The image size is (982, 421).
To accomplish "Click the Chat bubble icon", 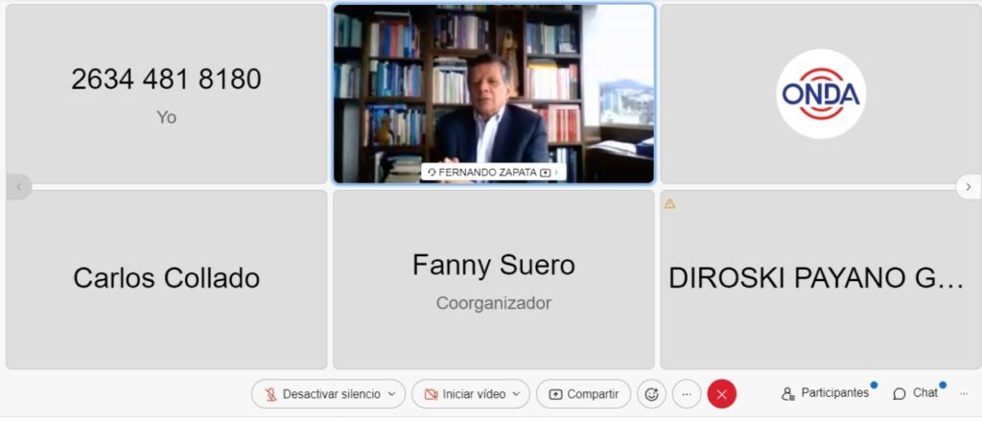I will [900, 394].
